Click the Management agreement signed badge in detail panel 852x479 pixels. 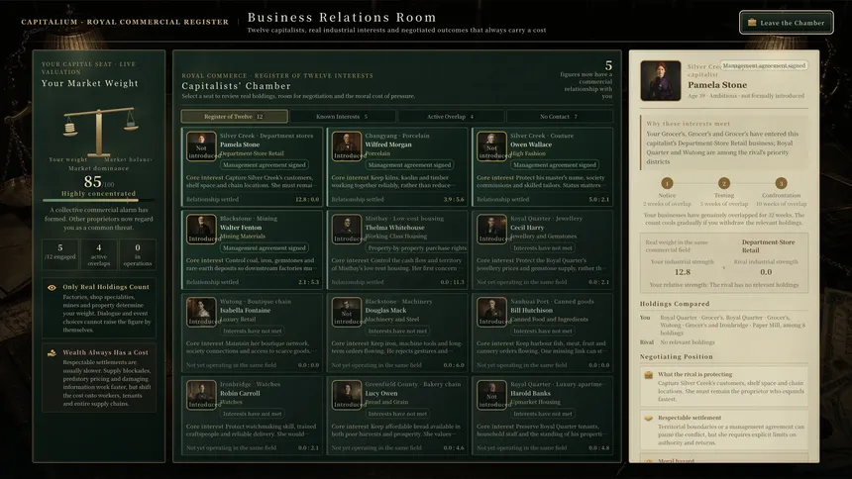(x=764, y=65)
